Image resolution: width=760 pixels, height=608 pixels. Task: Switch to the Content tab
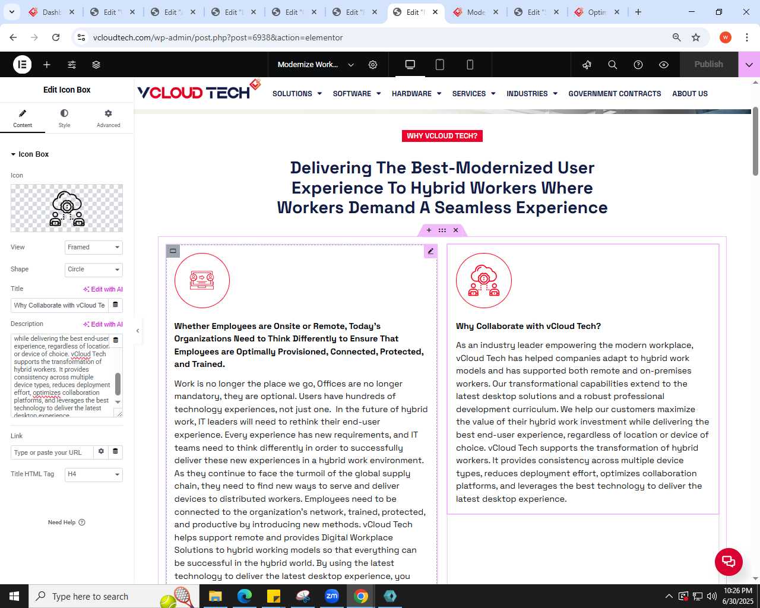(x=23, y=118)
